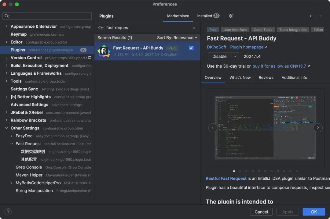The image size is (330, 219).
Task: Select the Plugins settings entry
Action: click(x=47, y=50)
